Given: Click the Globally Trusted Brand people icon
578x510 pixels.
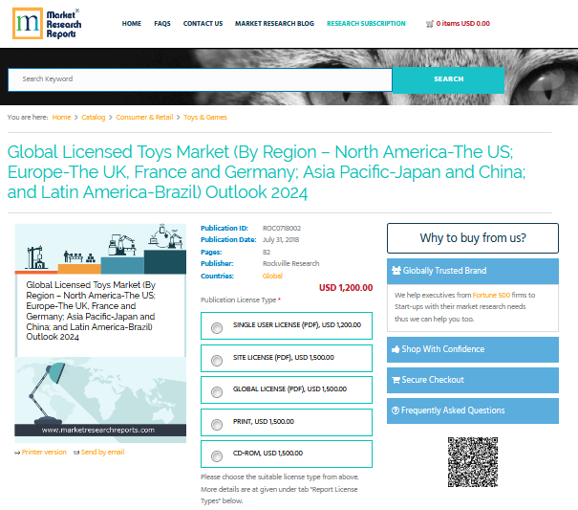Looking at the screenshot, I should coord(396,271).
